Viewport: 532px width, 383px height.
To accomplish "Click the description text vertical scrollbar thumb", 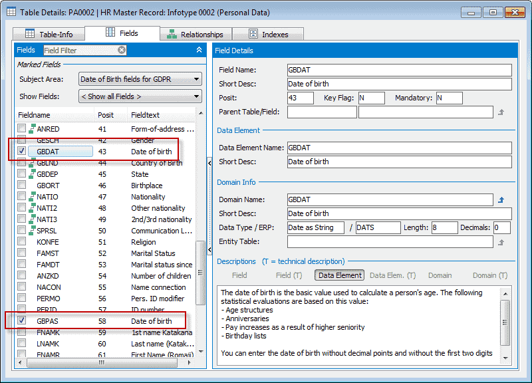I will tap(505, 322).
